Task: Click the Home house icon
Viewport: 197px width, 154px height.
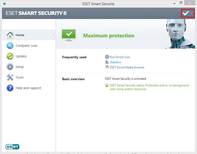Action: 10,35
